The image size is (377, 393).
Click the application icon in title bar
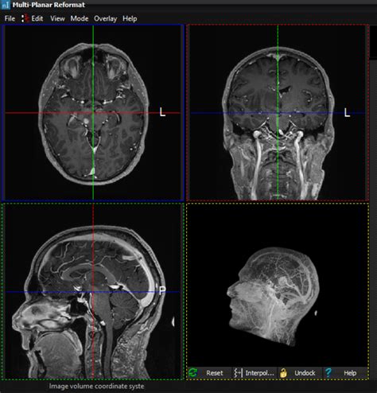[x=6, y=5]
